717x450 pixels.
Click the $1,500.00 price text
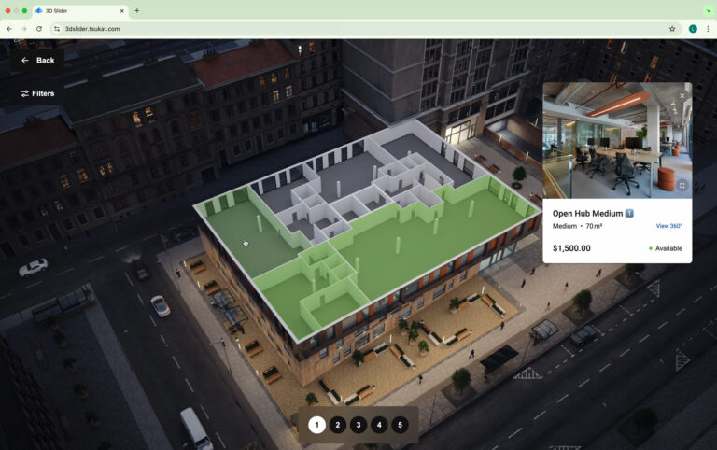point(571,248)
